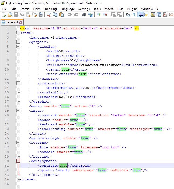
Task: Collapse the <display> block fold marker
Action: (x=18, y=47)
